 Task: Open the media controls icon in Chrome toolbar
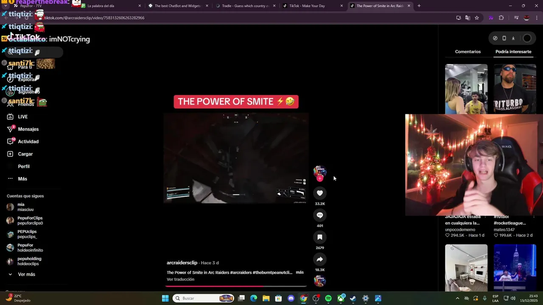(x=516, y=18)
